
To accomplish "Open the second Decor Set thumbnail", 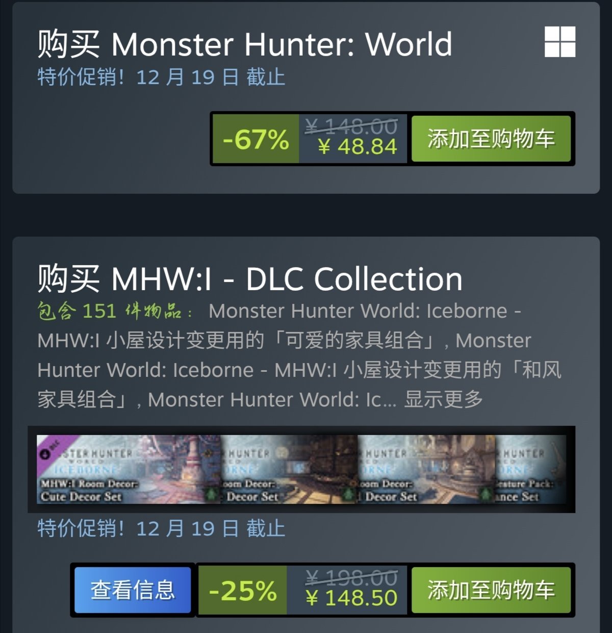I will 289,469.
